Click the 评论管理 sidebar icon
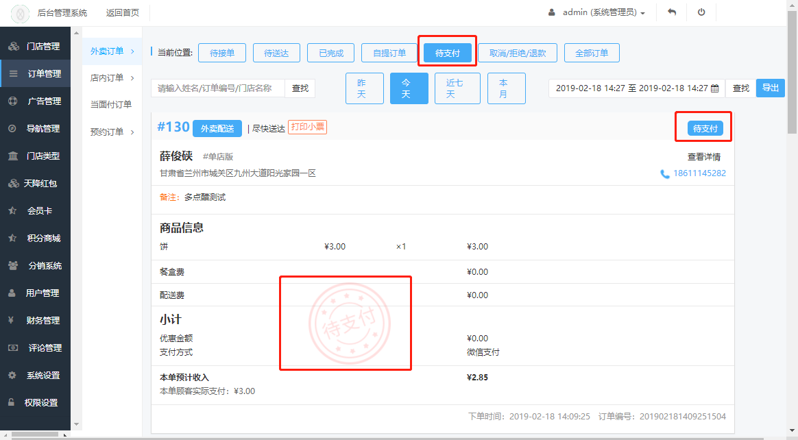This screenshot has width=798, height=440. click(x=13, y=348)
